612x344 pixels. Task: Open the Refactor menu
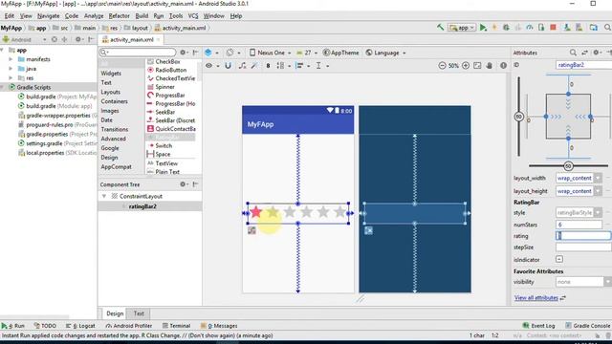point(119,16)
